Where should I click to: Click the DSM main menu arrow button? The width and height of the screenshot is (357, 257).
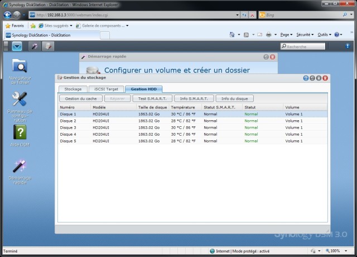click(17, 46)
